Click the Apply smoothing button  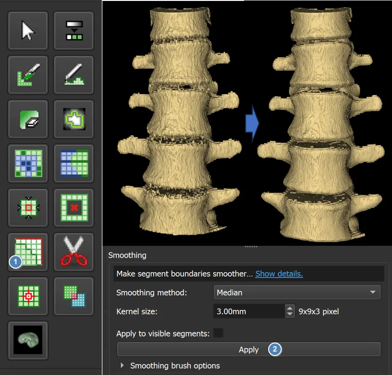pos(249,349)
